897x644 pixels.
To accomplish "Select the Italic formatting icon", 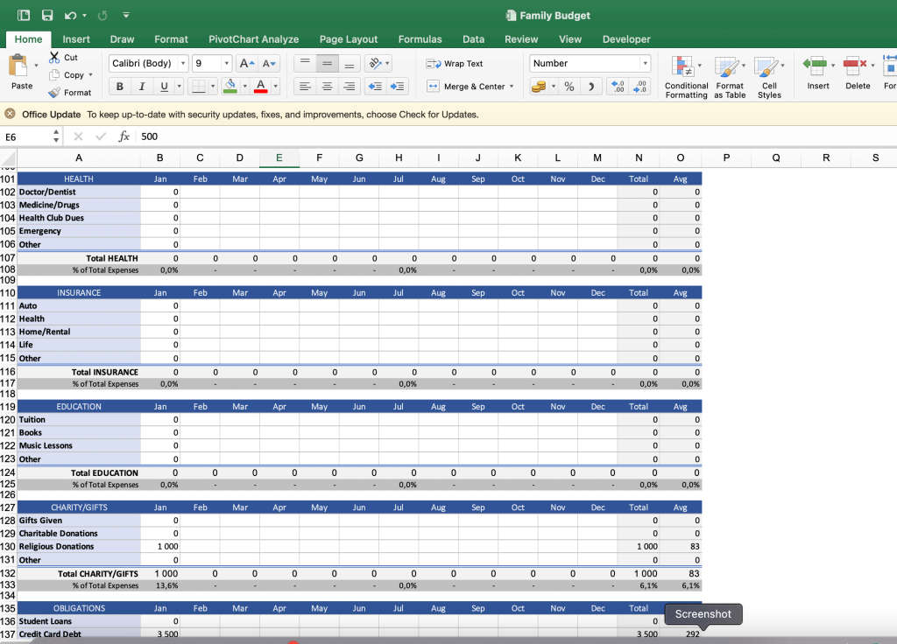I will tap(142, 86).
